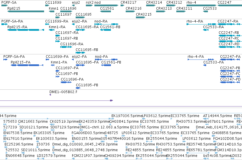
Task: Click the PGRP-SA gene label
Action: [x=9, y=3]
